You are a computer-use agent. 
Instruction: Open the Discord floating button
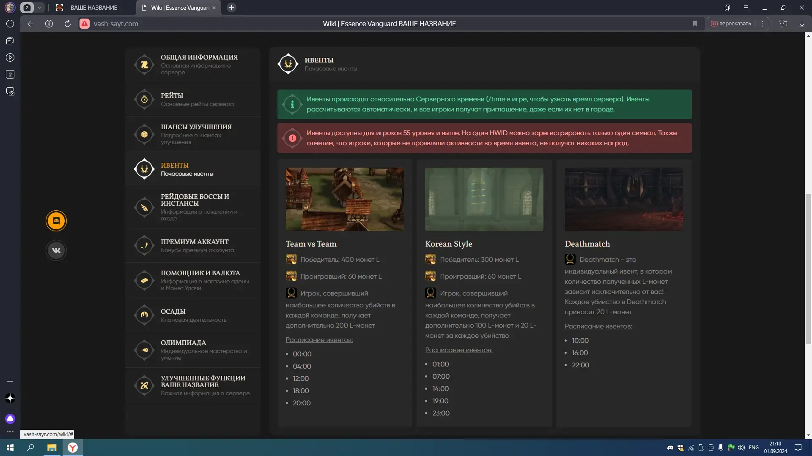point(56,221)
